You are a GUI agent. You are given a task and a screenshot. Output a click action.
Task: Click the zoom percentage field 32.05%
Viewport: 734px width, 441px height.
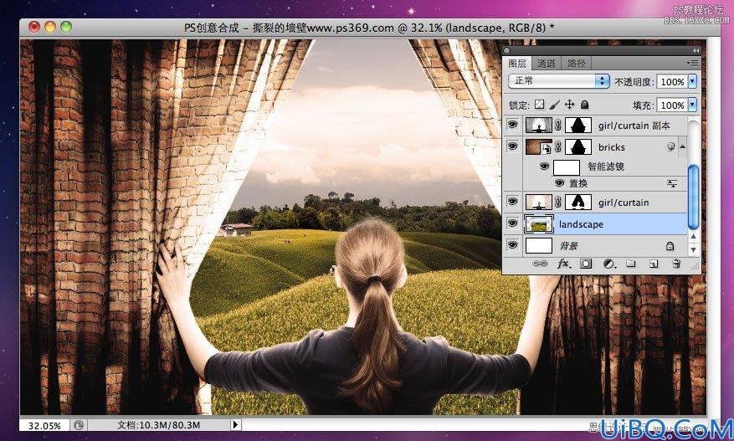44,426
